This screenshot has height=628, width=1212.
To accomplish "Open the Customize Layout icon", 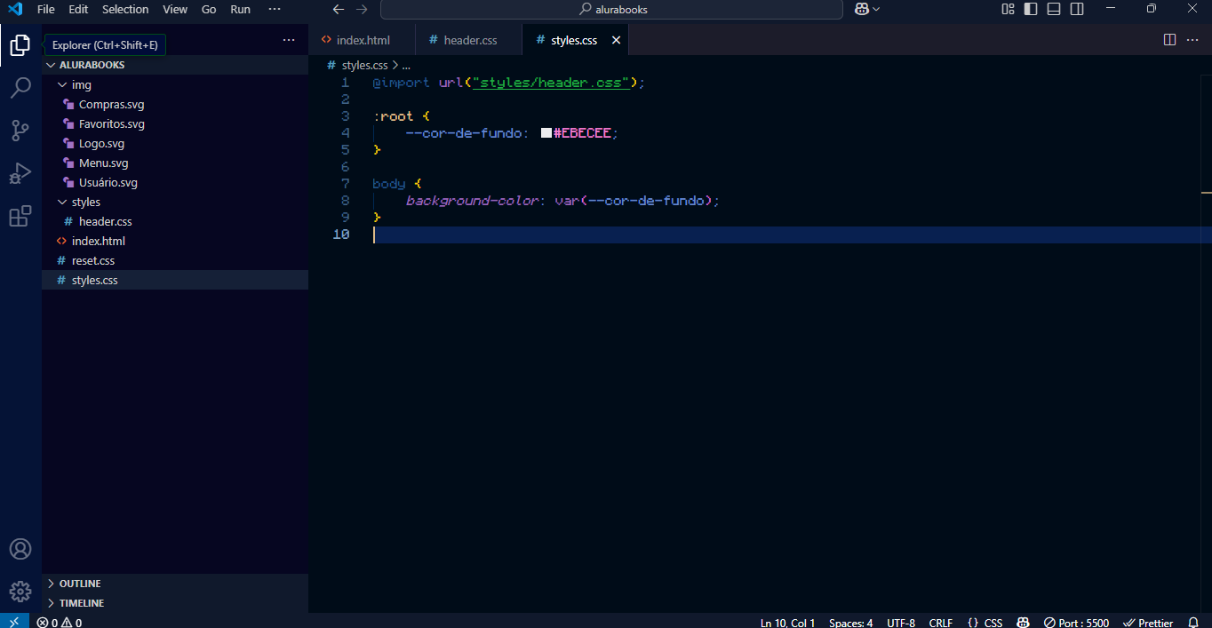I will pos(1008,9).
